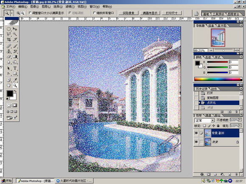
Task: Expand the opacity 100% arrow
Action: coord(240,120)
